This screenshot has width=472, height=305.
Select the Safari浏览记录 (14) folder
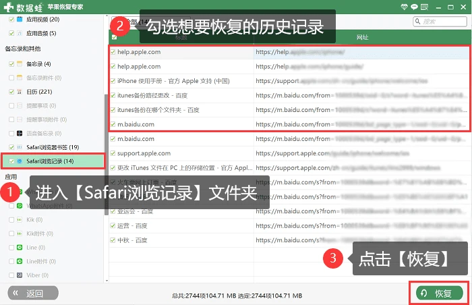click(53, 161)
